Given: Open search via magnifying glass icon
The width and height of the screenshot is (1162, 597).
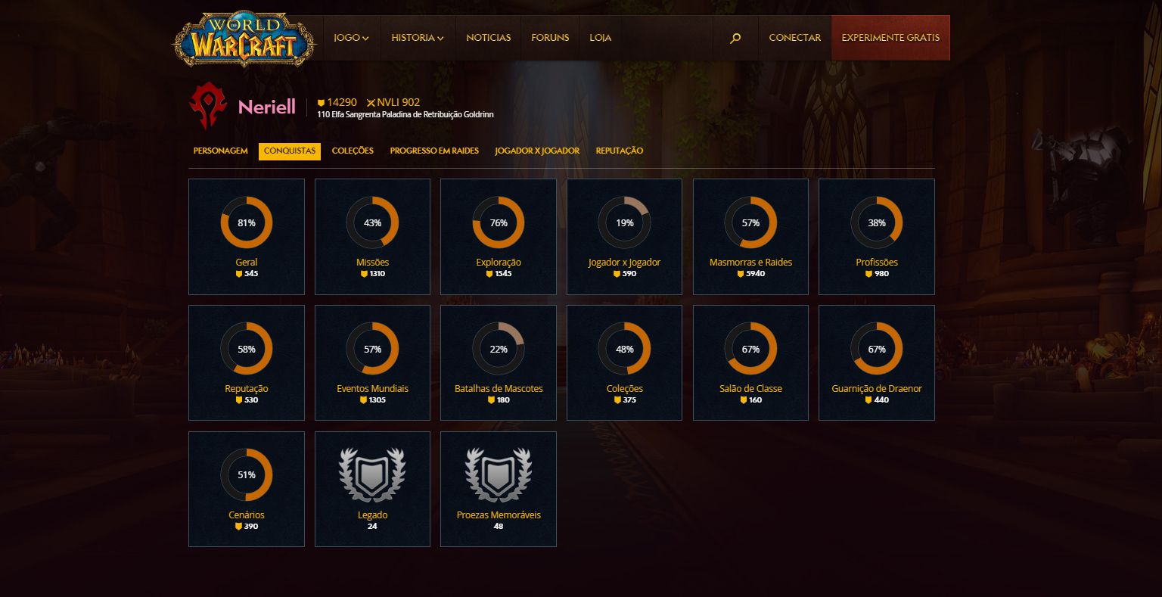Looking at the screenshot, I should tap(735, 38).
